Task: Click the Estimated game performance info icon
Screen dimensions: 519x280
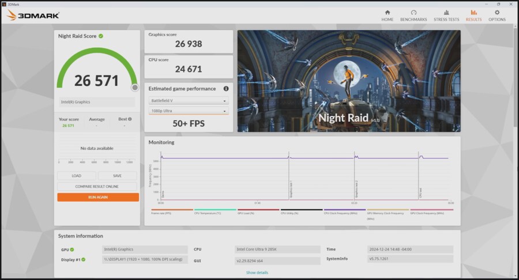Action: pos(226,89)
